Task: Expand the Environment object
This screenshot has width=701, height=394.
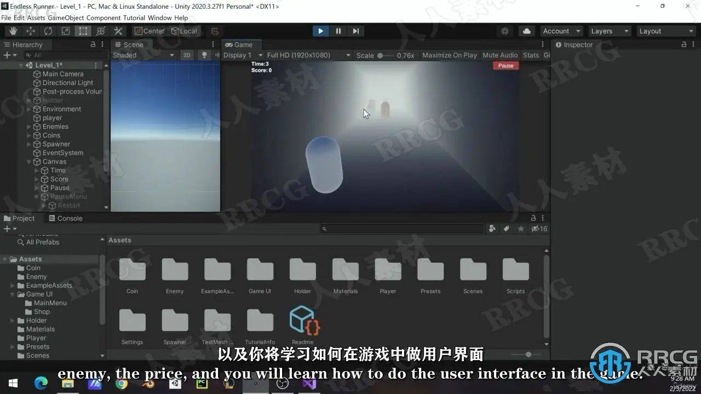Action: [29, 109]
